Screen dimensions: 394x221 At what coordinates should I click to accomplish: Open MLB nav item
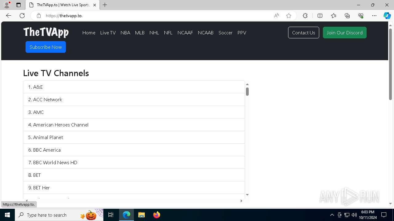click(140, 33)
